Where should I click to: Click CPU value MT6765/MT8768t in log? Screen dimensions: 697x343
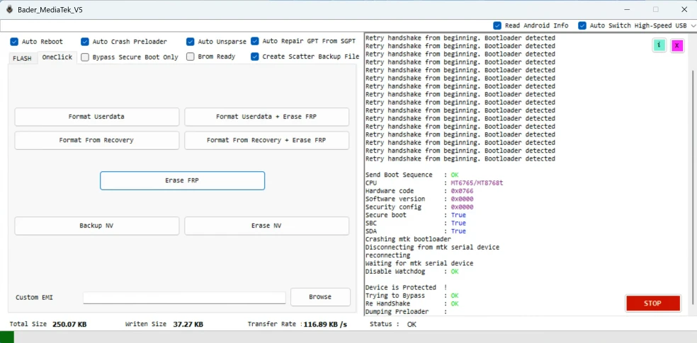point(477,182)
